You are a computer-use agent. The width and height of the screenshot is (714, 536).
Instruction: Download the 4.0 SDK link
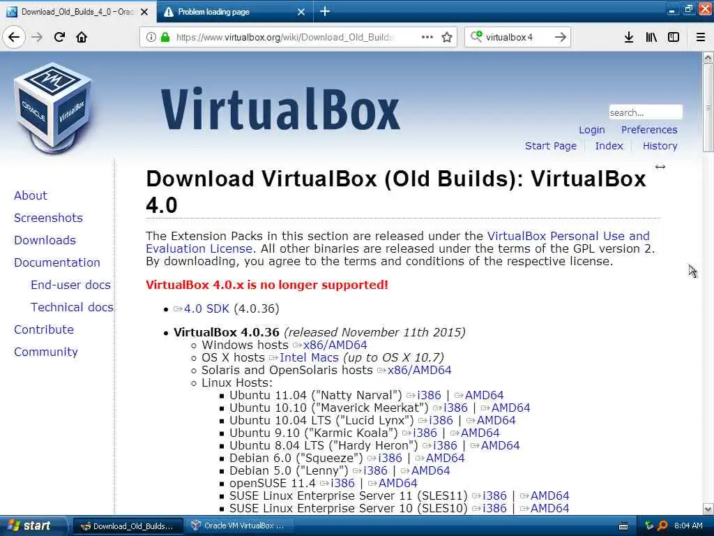(x=206, y=308)
